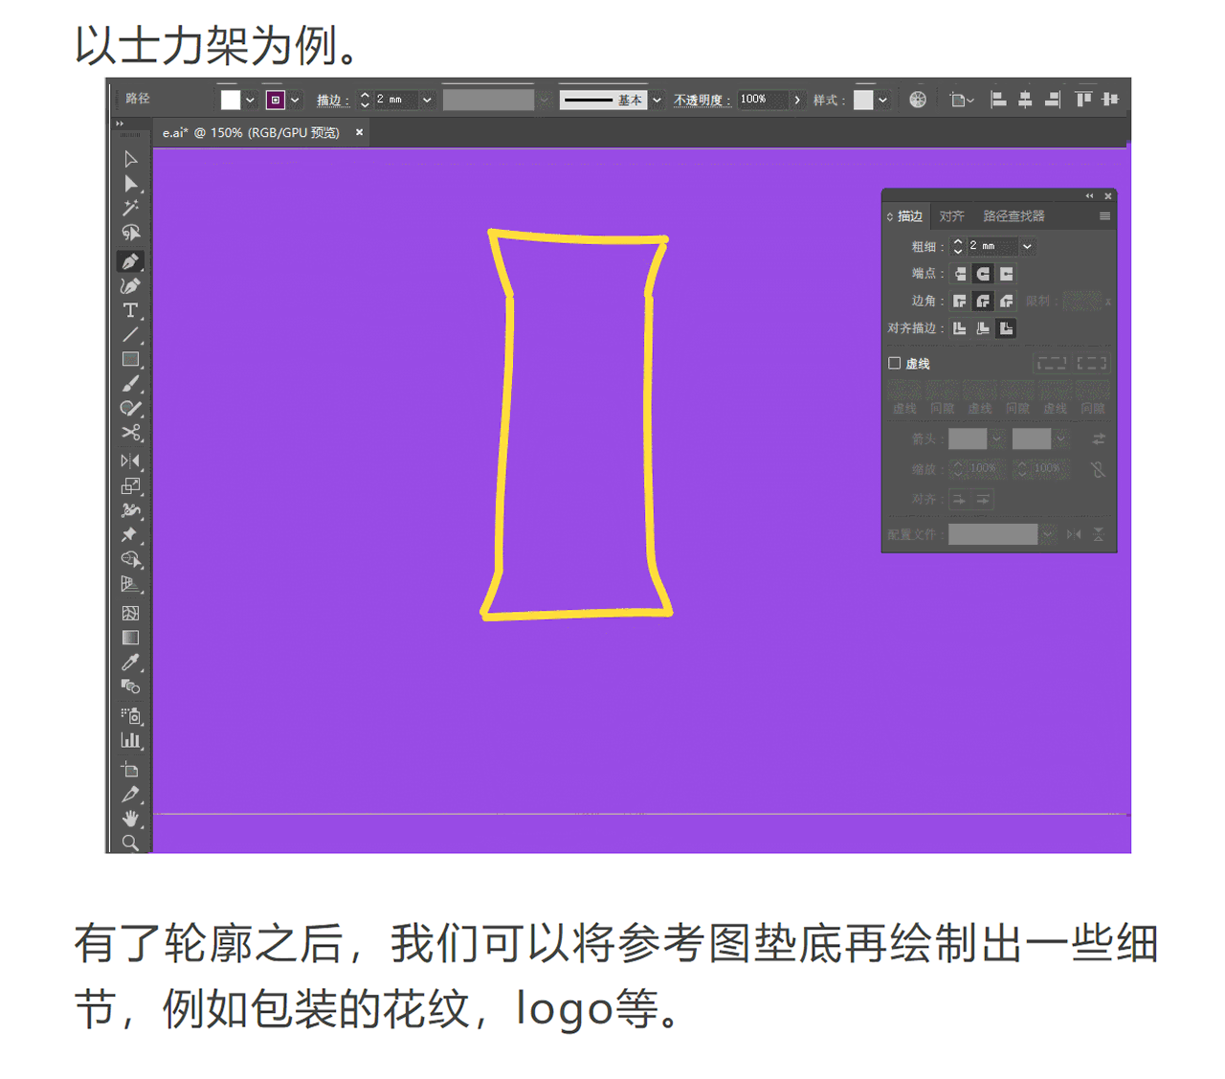Select the Puppet Warp pin tool
Screen dimensions: 1225x1079
(x=131, y=535)
